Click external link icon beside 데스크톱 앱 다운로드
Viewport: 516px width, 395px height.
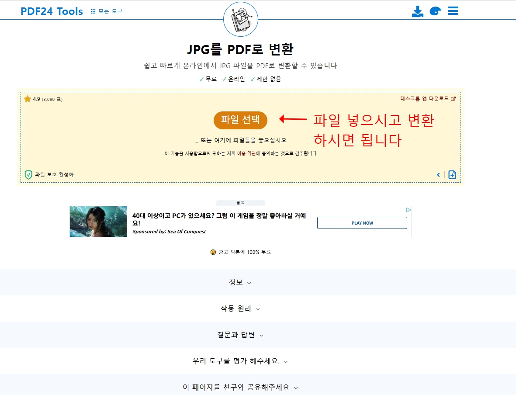(x=453, y=99)
